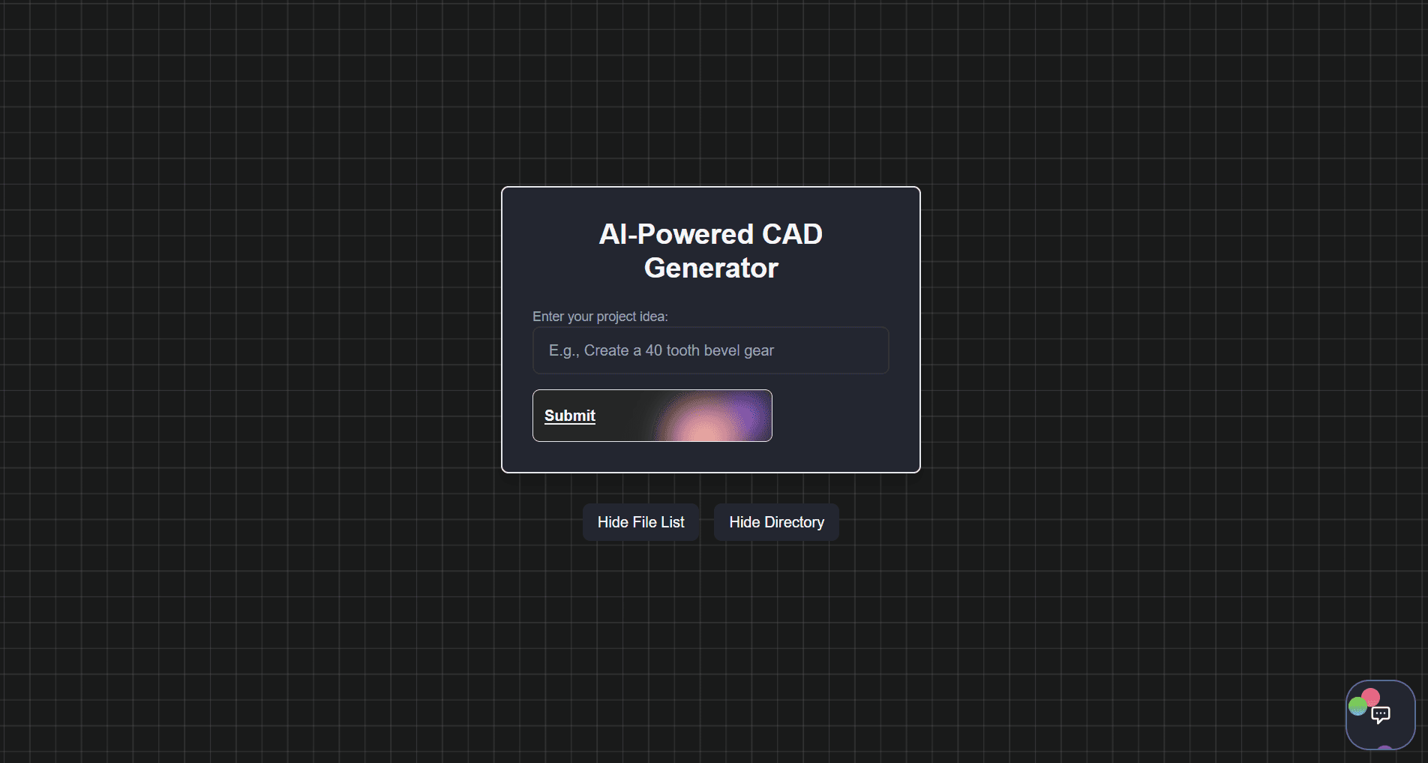Click the project idea input field
Viewport: 1428px width, 763px height.
click(x=710, y=350)
